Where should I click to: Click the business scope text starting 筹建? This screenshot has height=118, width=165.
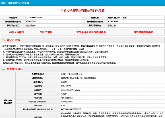[x=112, y=115]
